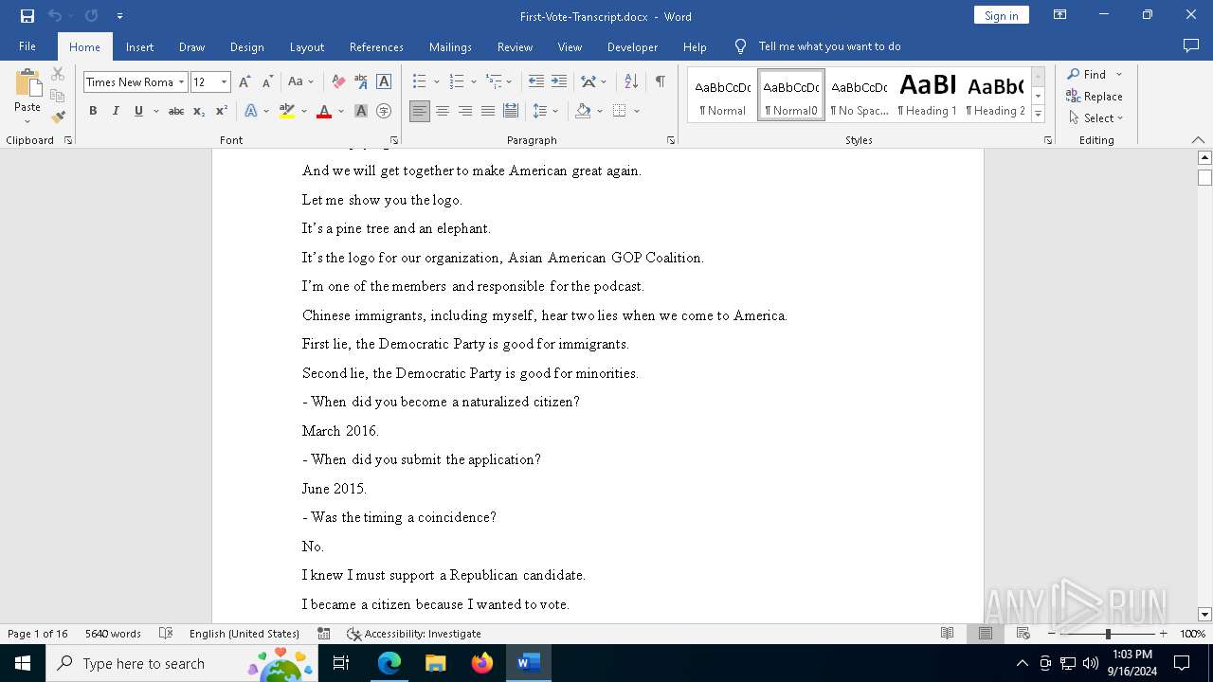The width and height of the screenshot is (1213, 682).
Task: Click the Character Border icon
Action: 384,82
